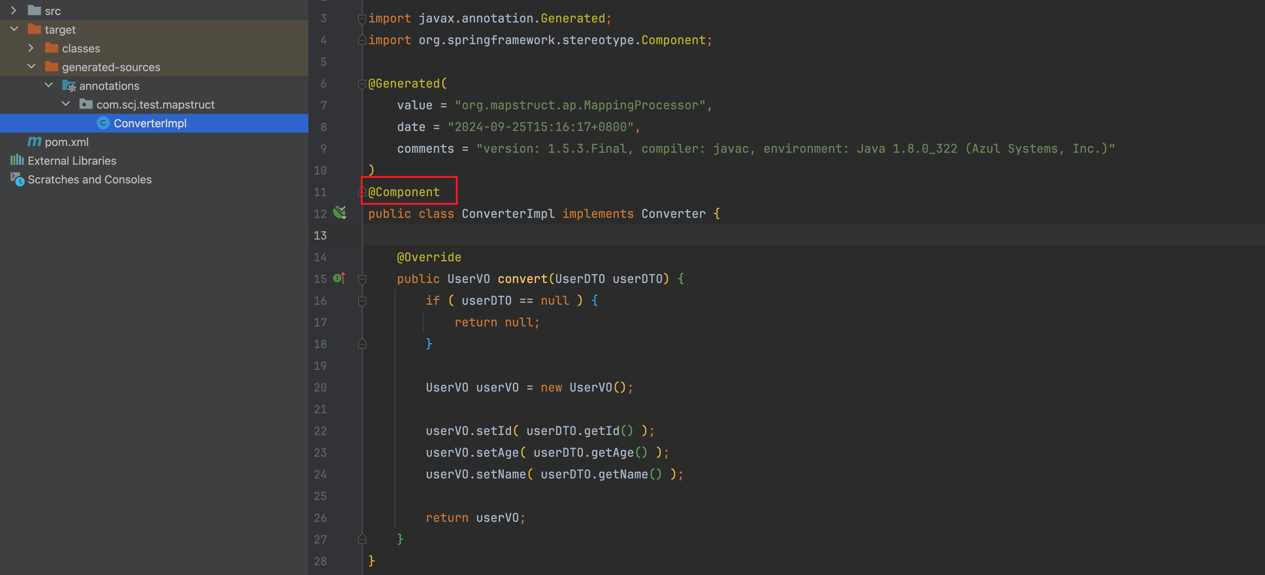
Task: Click the com.scj.test.mapstruct package icon
Action: [86, 104]
